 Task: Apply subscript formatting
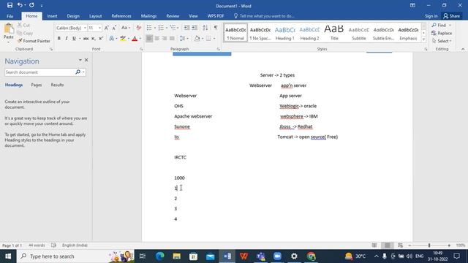94,39
